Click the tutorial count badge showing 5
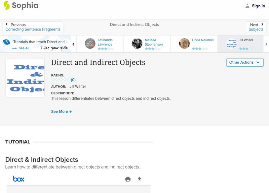This screenshot has width=269, height=193. [6, 42]
